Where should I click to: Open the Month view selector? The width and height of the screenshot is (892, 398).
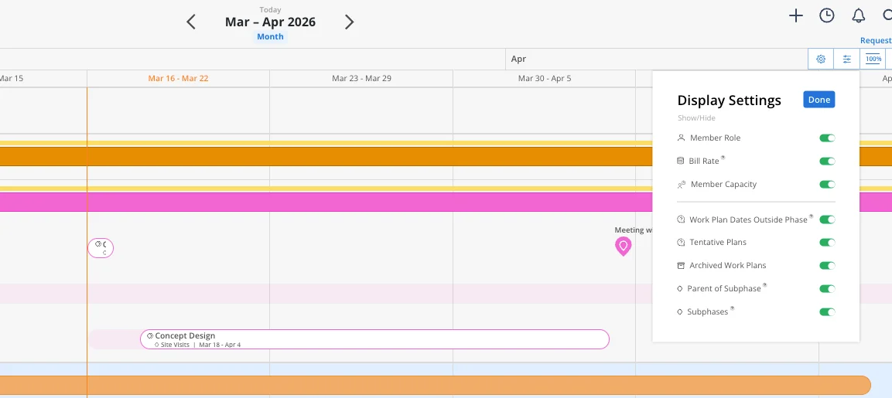tap(270, 36)
